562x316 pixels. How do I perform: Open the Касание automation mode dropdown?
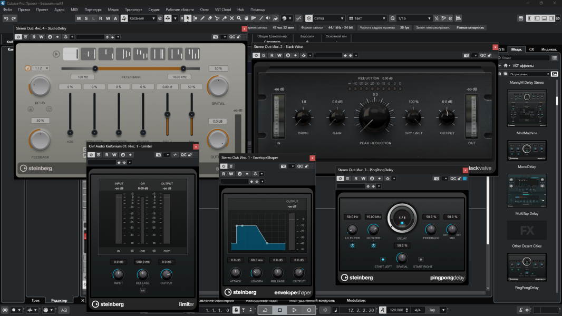click(x=142, y=18)
